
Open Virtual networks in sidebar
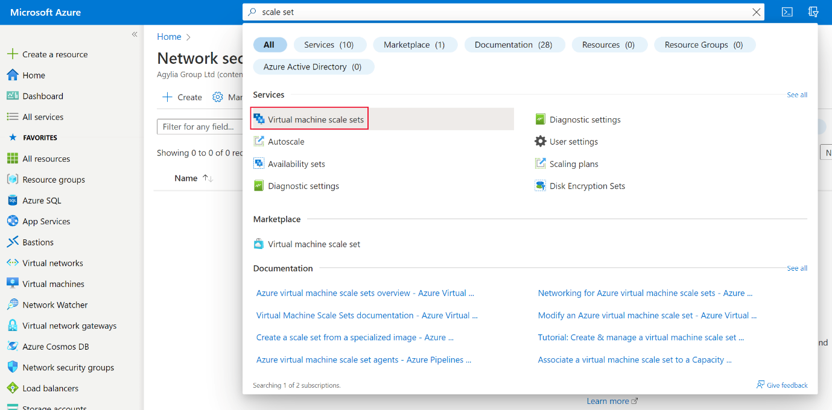coord(52,263)
